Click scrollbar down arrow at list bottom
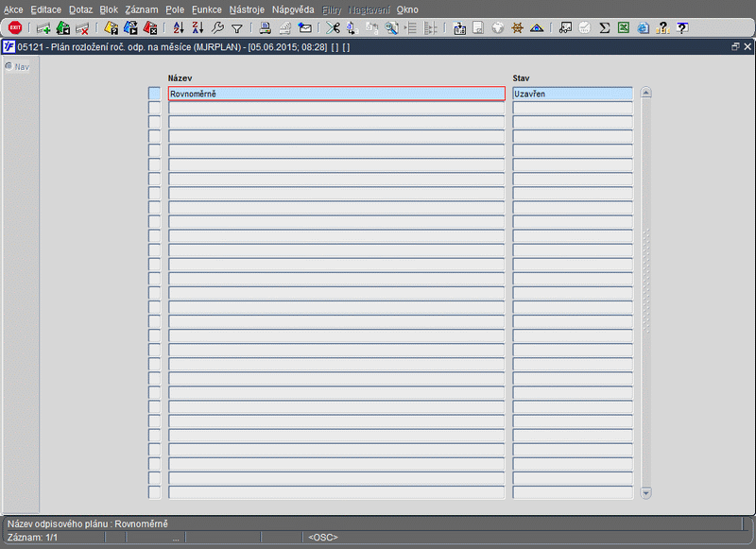This screenshot has width=756, height=549. click(x=646, y=492)
